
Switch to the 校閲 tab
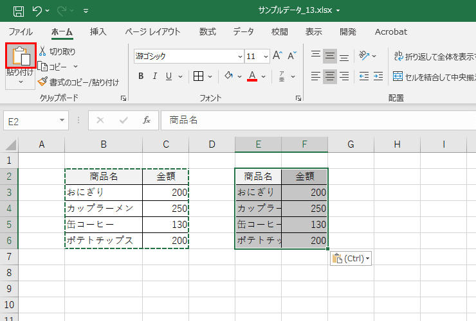point(280,32)
